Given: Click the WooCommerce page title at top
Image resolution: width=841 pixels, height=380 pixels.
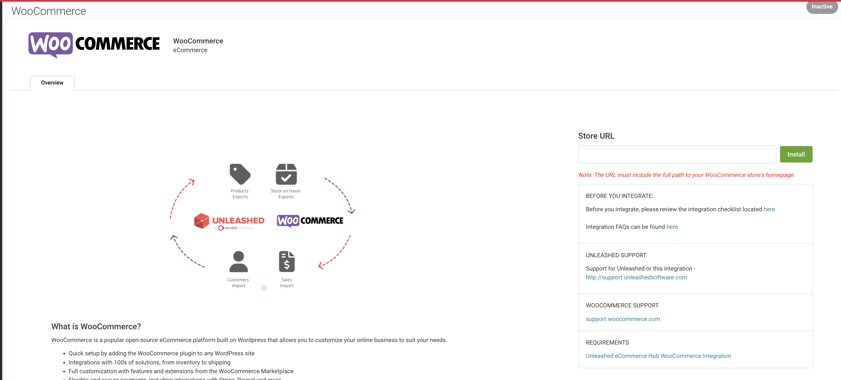Looking at the screenshot, I should [49, 11].
